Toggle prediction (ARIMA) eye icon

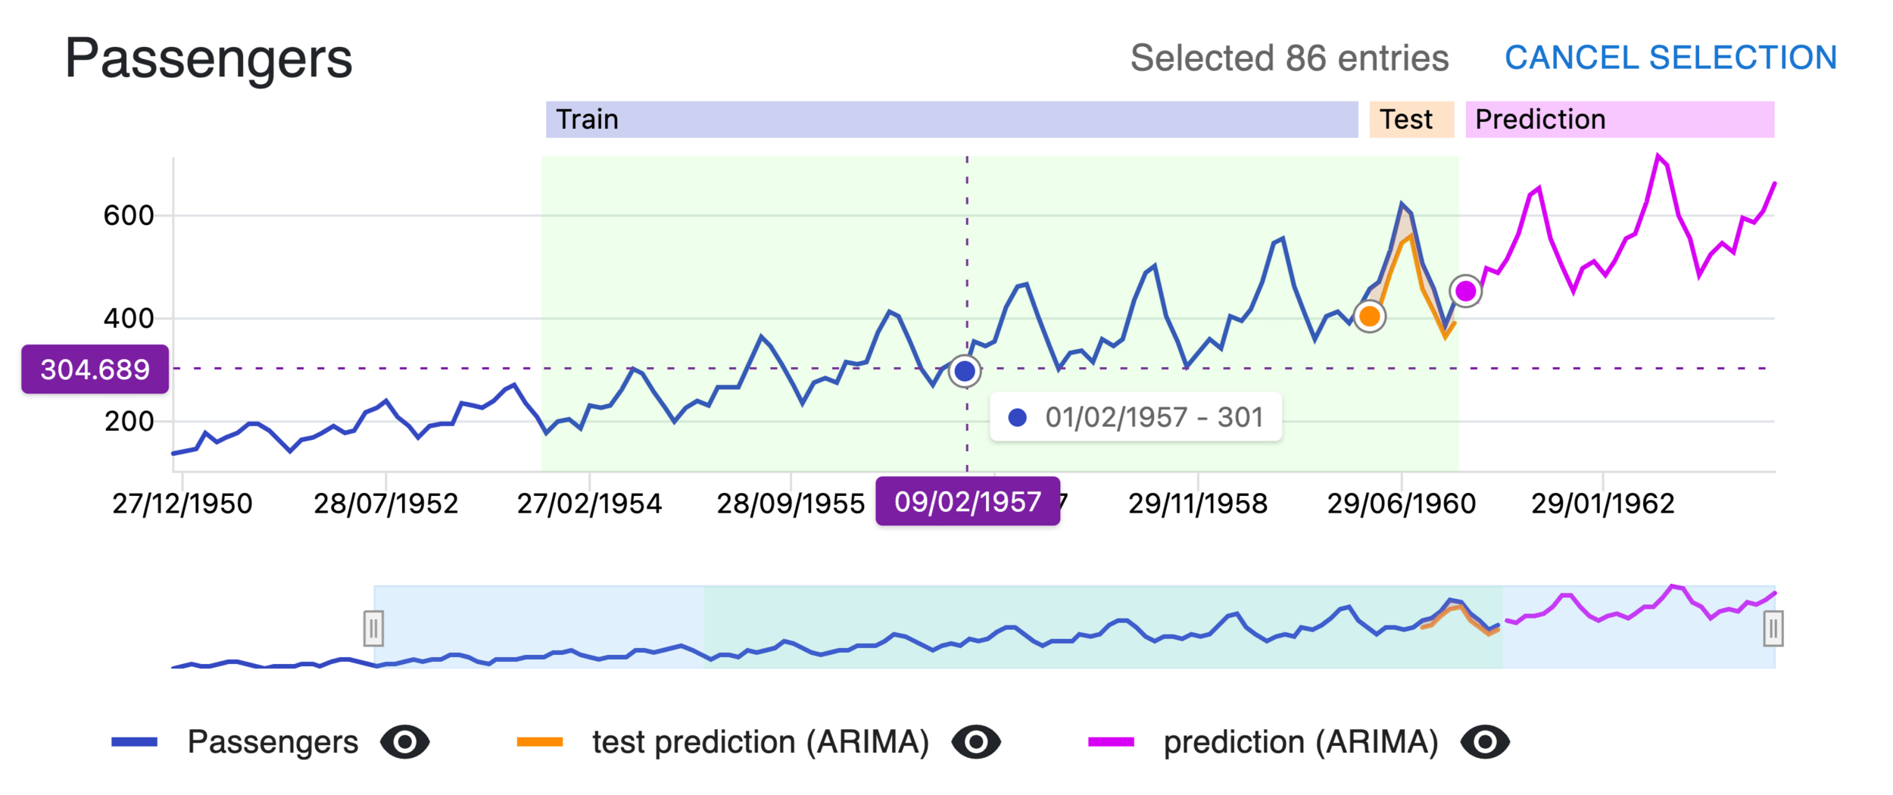point(1485,742)
